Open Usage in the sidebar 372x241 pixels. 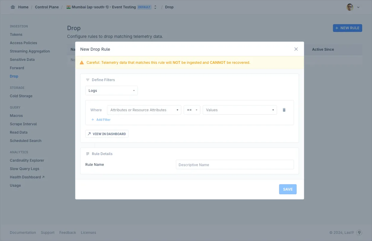[15, 186]
